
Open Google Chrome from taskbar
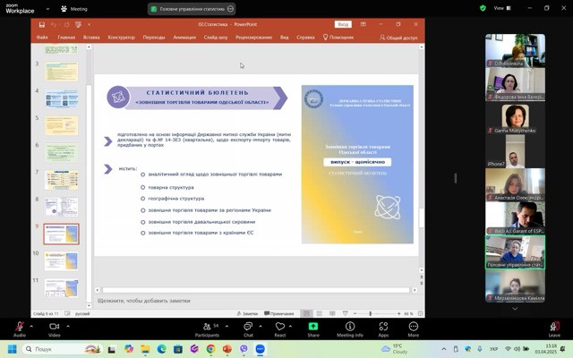point(210,349)
